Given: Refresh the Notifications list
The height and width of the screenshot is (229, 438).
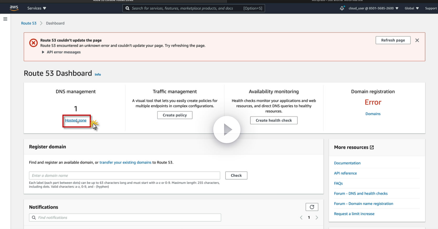Looking at the screenshot, I should tap(312, 207).
